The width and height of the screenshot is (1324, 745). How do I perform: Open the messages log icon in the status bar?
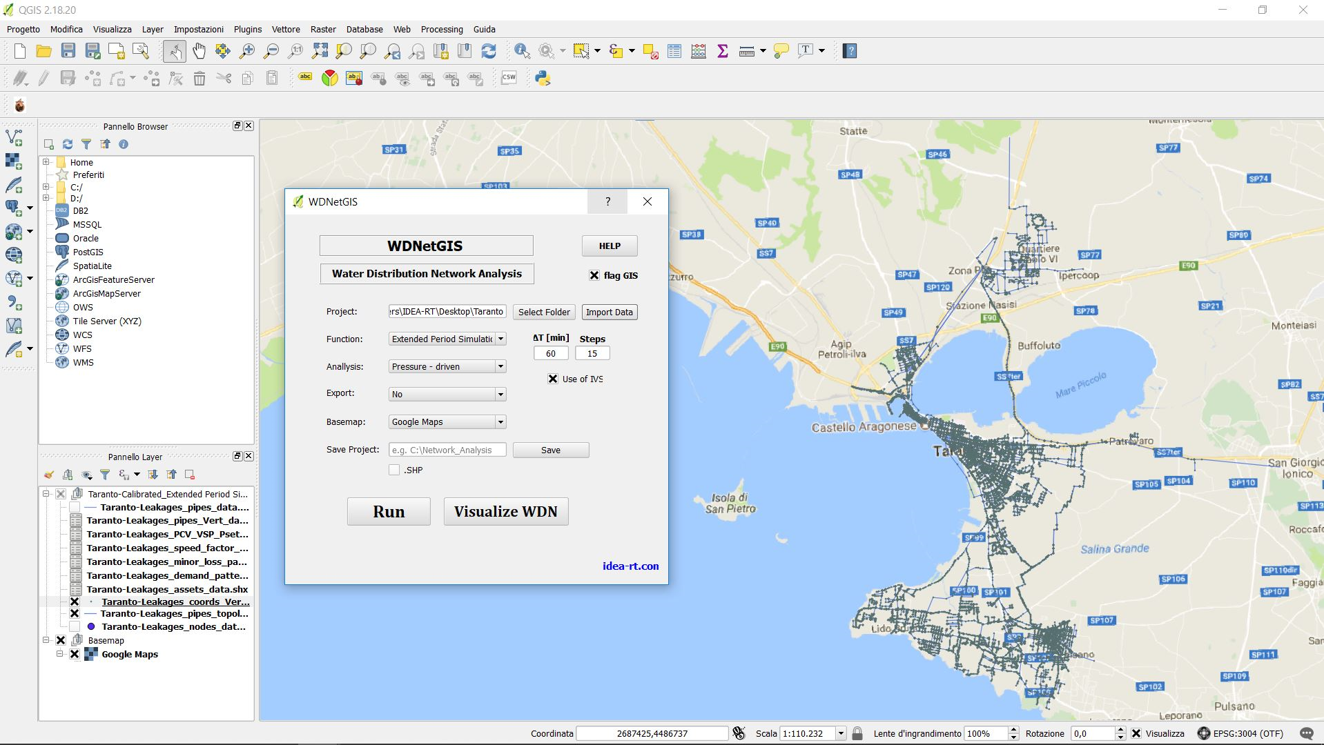pos(1306,733)
